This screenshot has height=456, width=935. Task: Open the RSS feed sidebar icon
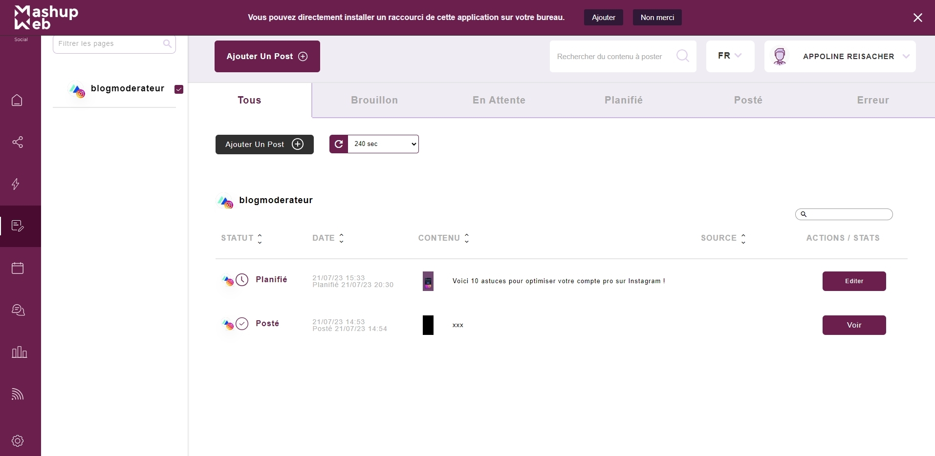(x=18, y=394)
